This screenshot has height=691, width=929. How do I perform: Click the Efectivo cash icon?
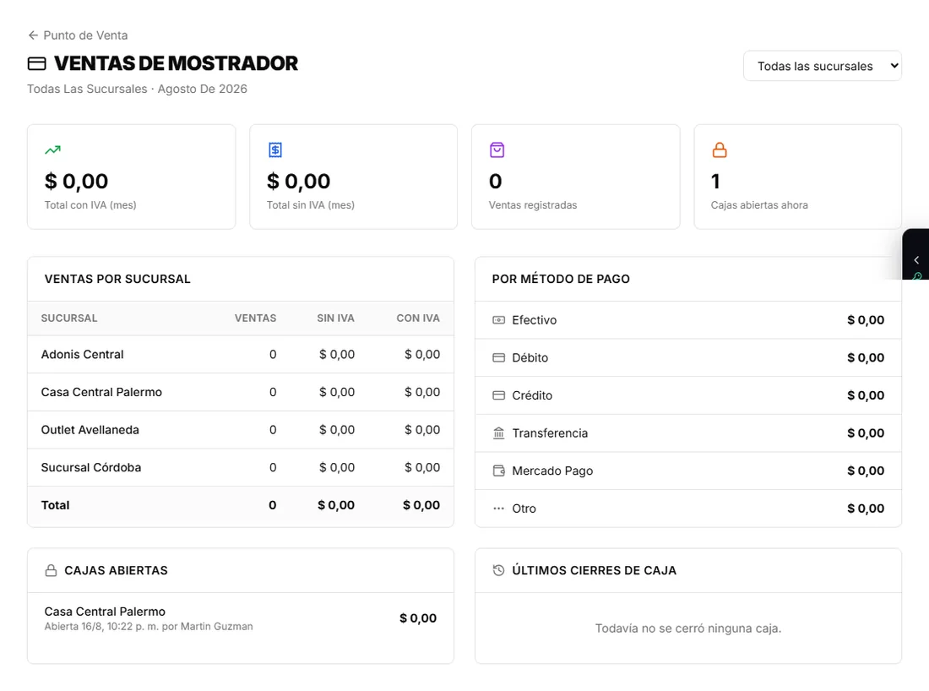(499, 320)
